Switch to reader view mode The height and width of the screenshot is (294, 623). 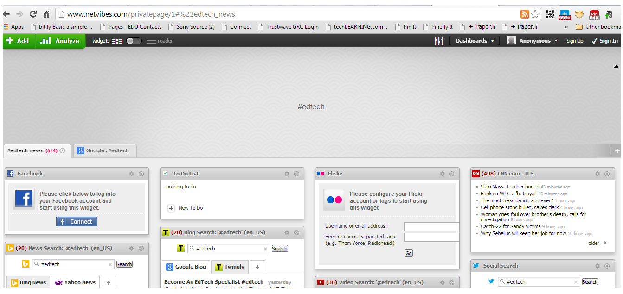[160, 41]
